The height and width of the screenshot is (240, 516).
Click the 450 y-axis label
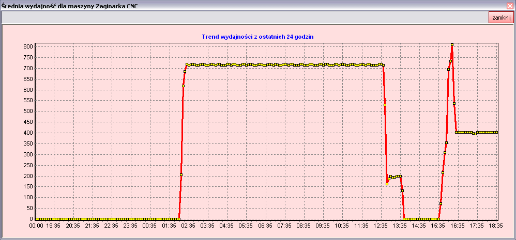click(28, 122)
